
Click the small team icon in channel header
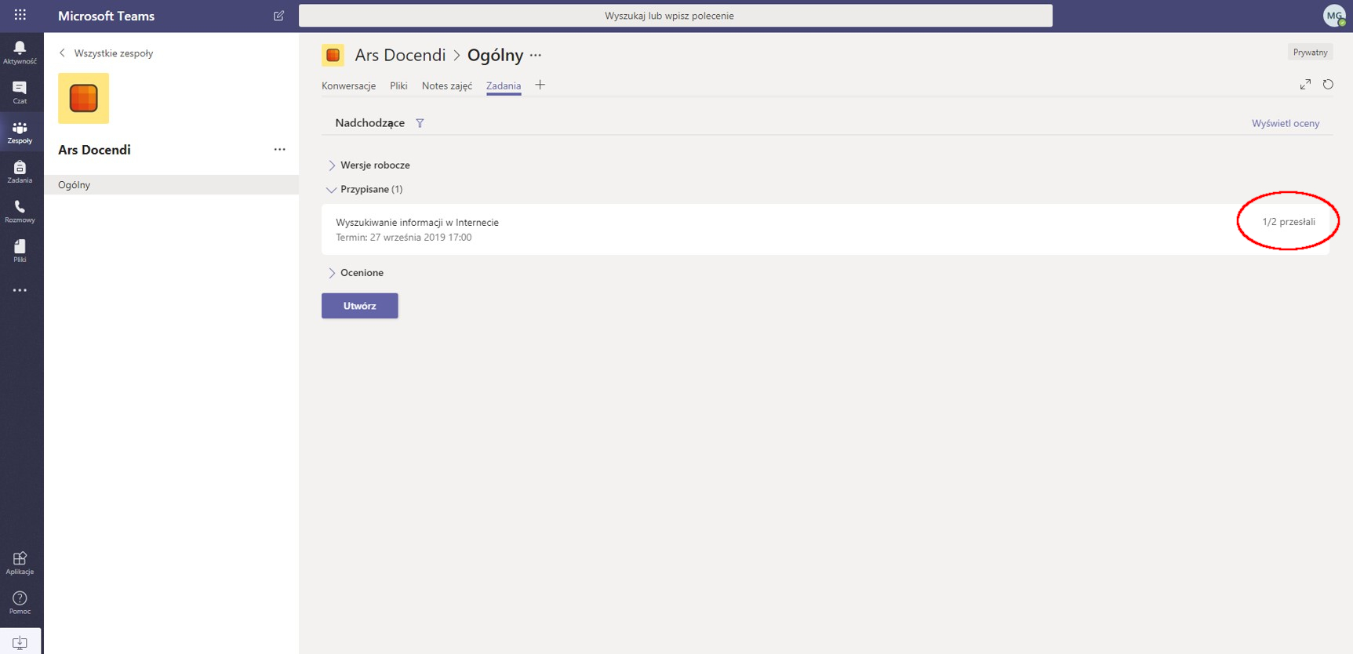point(333,55)
